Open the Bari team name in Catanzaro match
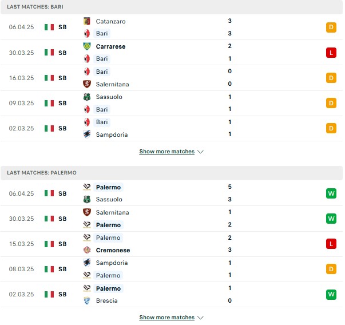Viewport: 345px width, 325px height. click(102, 33)
